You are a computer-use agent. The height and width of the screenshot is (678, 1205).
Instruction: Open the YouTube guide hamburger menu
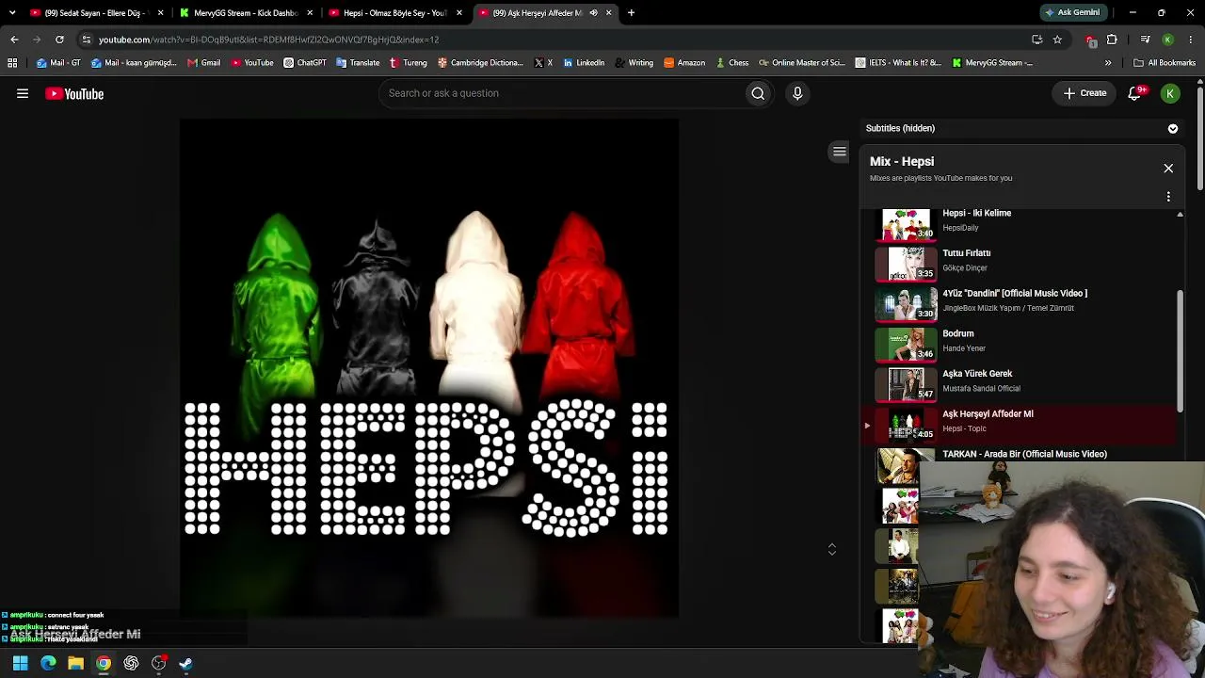point(23,93)
